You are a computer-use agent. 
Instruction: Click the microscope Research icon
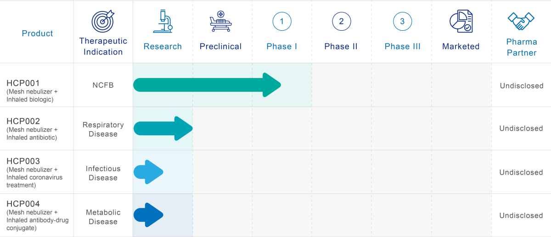163,22
